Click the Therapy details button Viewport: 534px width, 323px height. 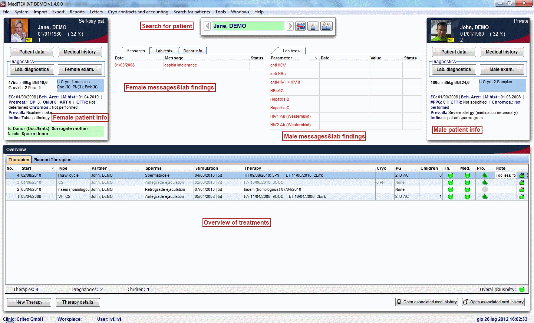tap(78, 302)
